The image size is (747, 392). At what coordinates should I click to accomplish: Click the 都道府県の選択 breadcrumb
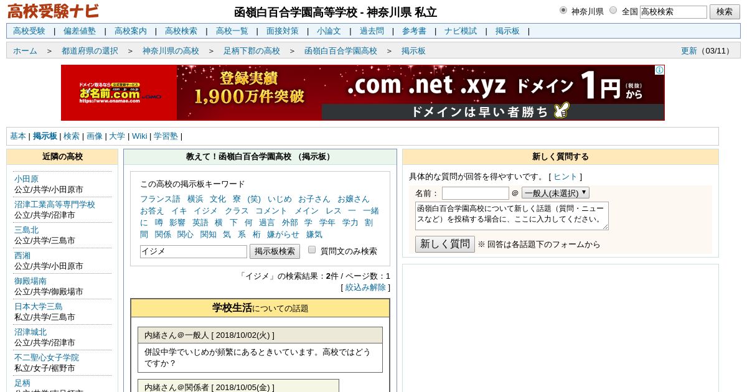click(x=90, y=51)
